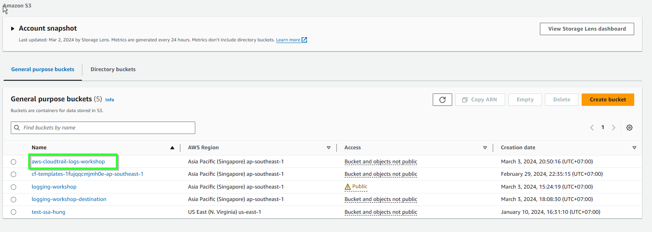
Task: Click Access status for cf-templates bucket
Action: tap(381, 174)
